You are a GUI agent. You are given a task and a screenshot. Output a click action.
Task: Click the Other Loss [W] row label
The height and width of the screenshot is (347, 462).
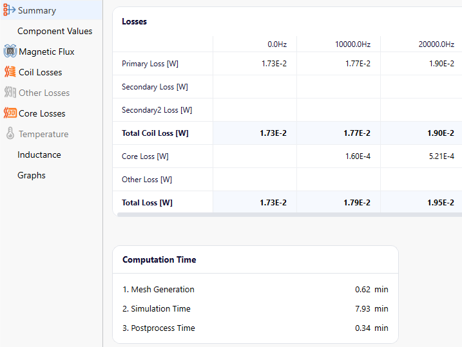pos(147,179)
